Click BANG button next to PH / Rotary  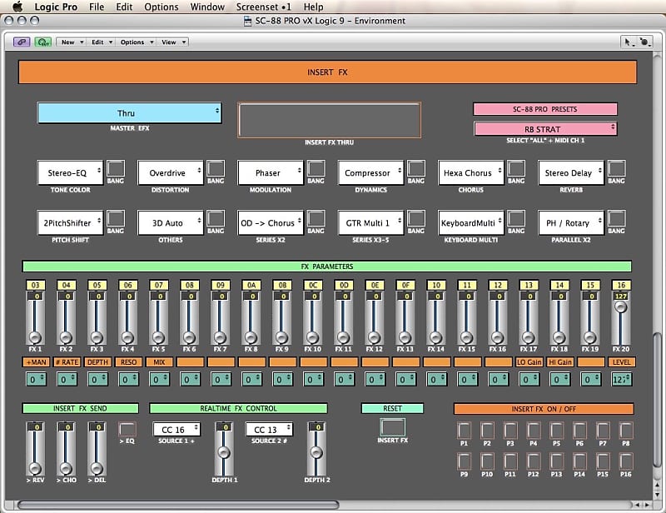[616, 218]
